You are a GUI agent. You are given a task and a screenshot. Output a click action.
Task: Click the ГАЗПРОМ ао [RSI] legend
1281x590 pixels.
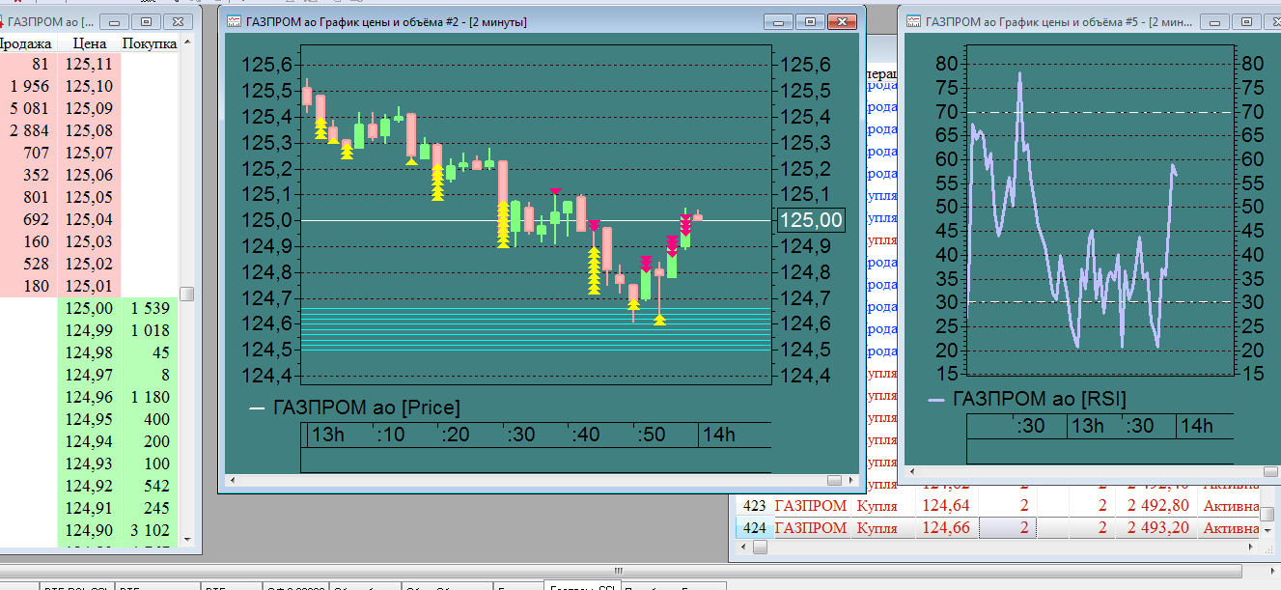1026,399
